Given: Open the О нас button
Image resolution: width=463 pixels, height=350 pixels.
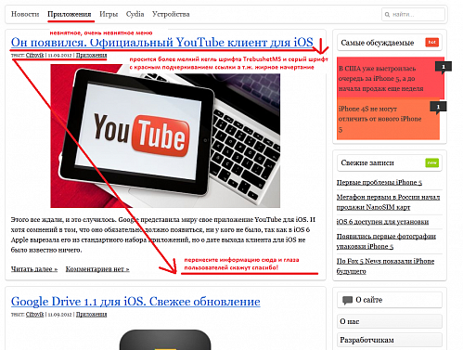Looking at the screenshot, I should coord(390,321).
